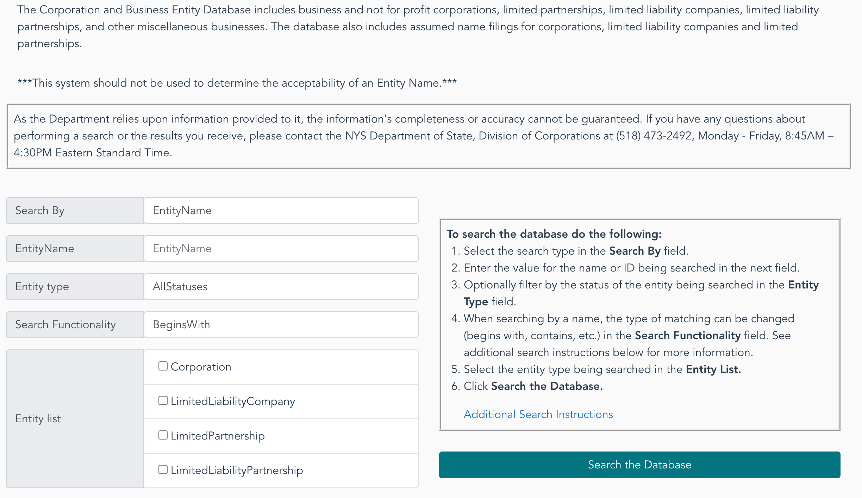Select the LimitedLiabilityPartnership checkbox

(163, 469)
